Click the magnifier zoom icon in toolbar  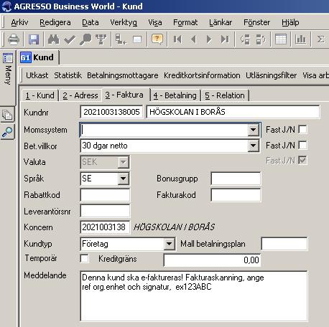85,39
